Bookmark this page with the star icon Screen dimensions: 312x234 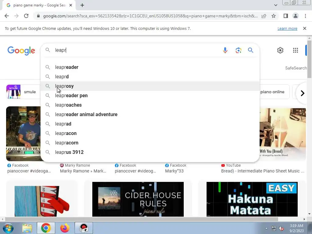tap(274, 16)
